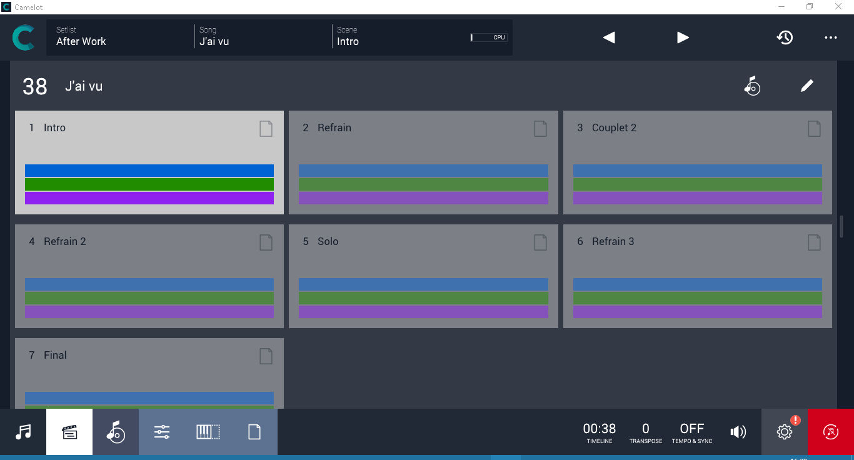This screenshot has height=460, width=854.
Task: Toggle the master audio speaker mute
Action: [x=738, y=432]
